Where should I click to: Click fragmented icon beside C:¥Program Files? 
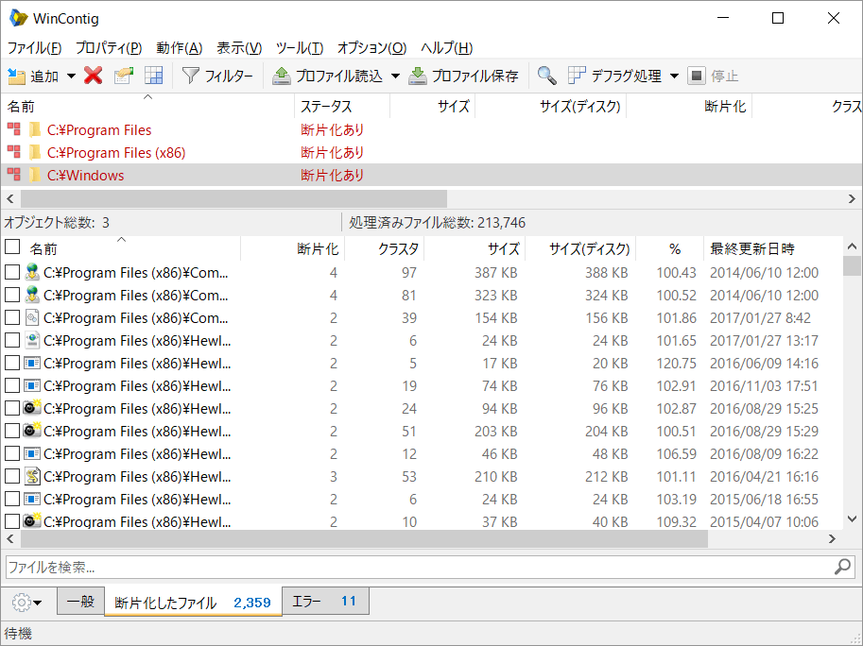pos(14,129)
